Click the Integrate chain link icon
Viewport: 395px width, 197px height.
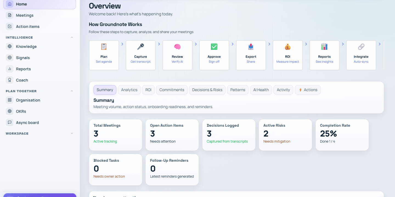[361, 47]
